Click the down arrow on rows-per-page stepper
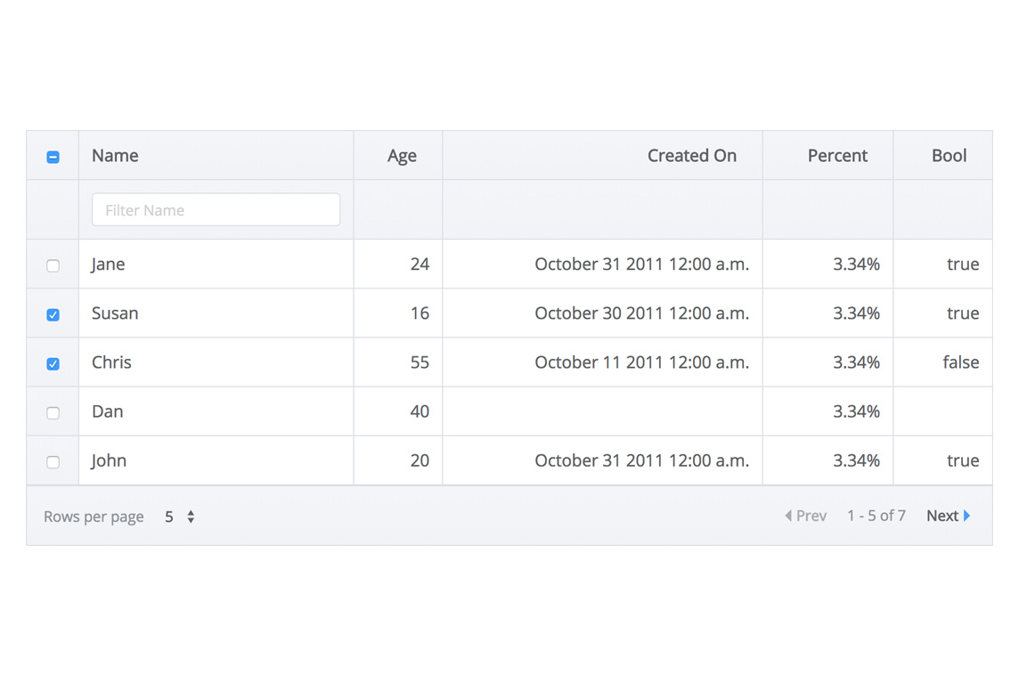Image resolution: width=1019 pixels, height=675 pixels. click(190, 520)
